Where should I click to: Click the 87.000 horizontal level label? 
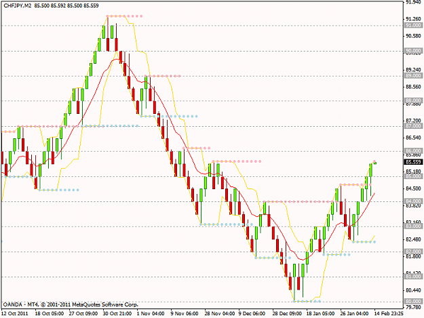click(413, 126)
